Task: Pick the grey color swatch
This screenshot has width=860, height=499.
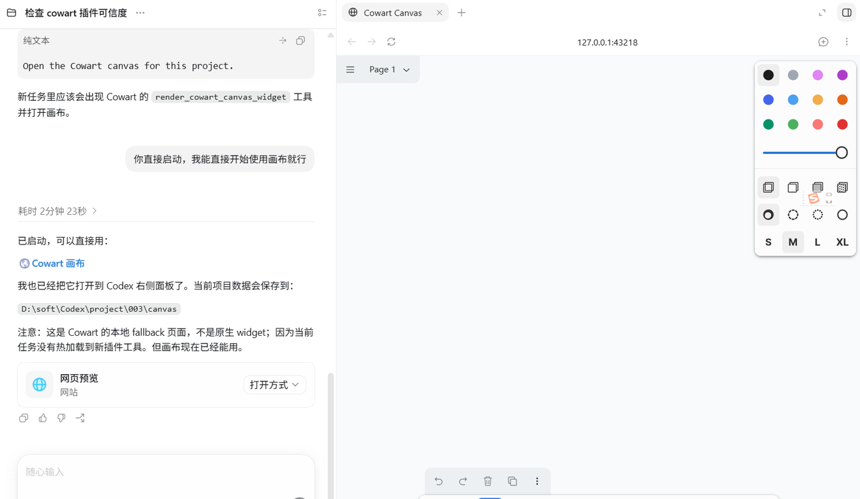Action: click(x=793, y=75)
